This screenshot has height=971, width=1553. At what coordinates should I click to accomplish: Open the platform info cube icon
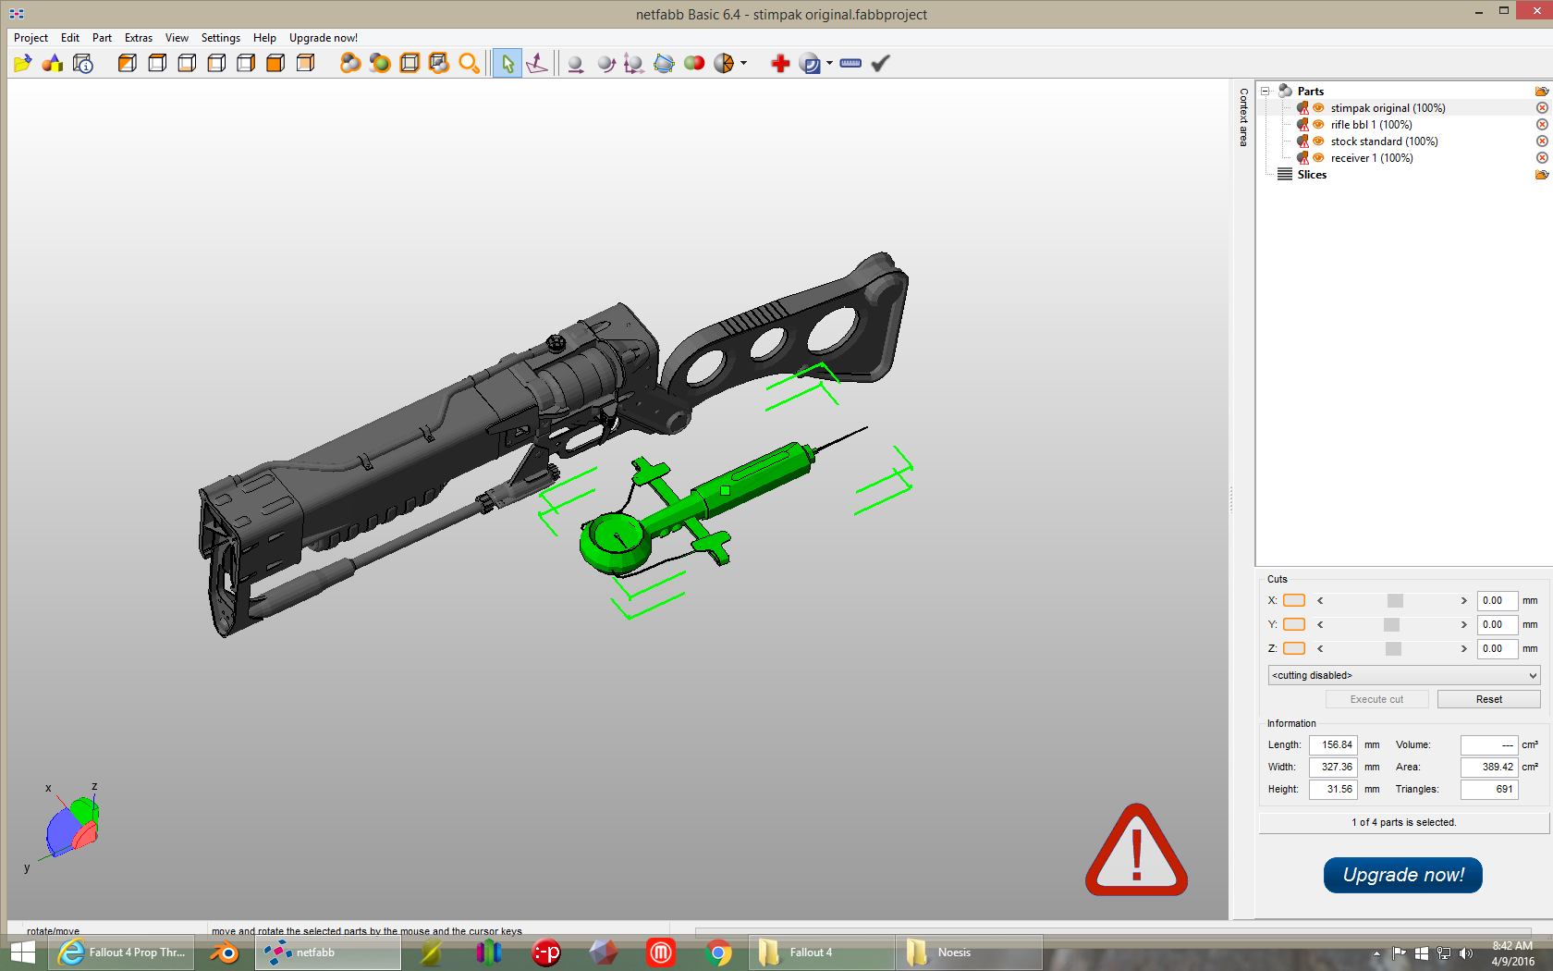[83, 63]
